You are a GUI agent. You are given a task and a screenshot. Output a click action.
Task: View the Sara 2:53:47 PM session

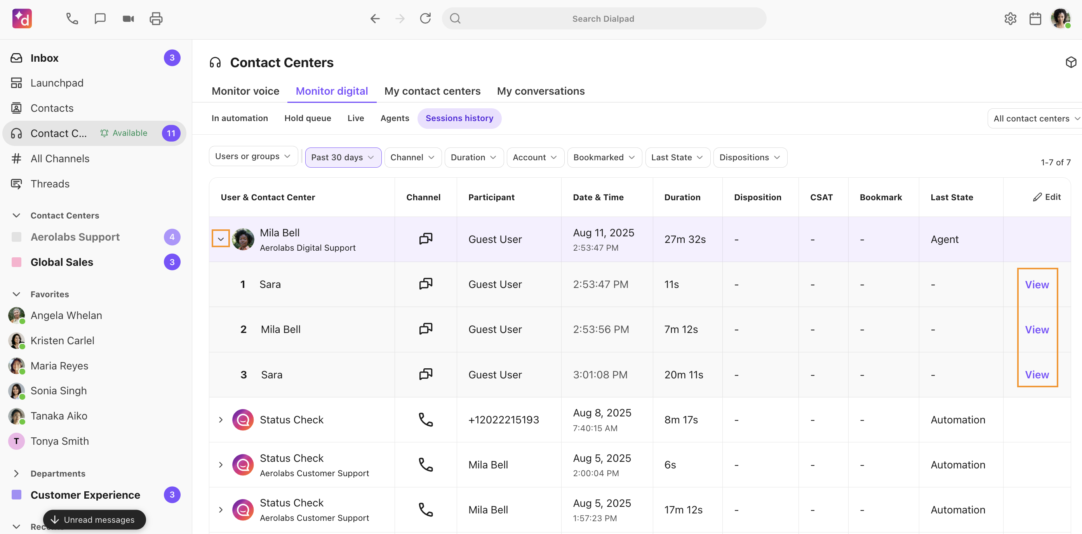1037,284
